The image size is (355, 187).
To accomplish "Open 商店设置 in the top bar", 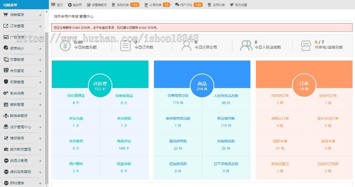I will coord(241,5).
